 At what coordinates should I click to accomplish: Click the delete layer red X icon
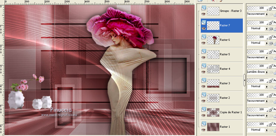[x=213, y=1]
